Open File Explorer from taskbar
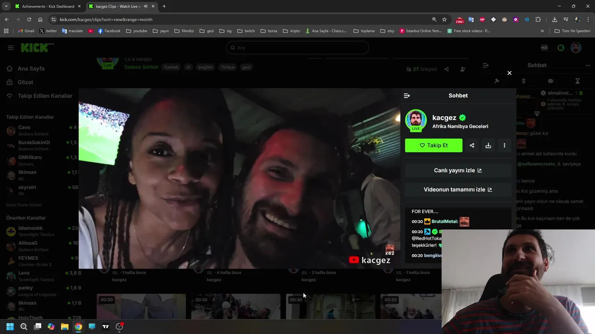This screenshot has width=595, height=334. click(x=65, y=327)
